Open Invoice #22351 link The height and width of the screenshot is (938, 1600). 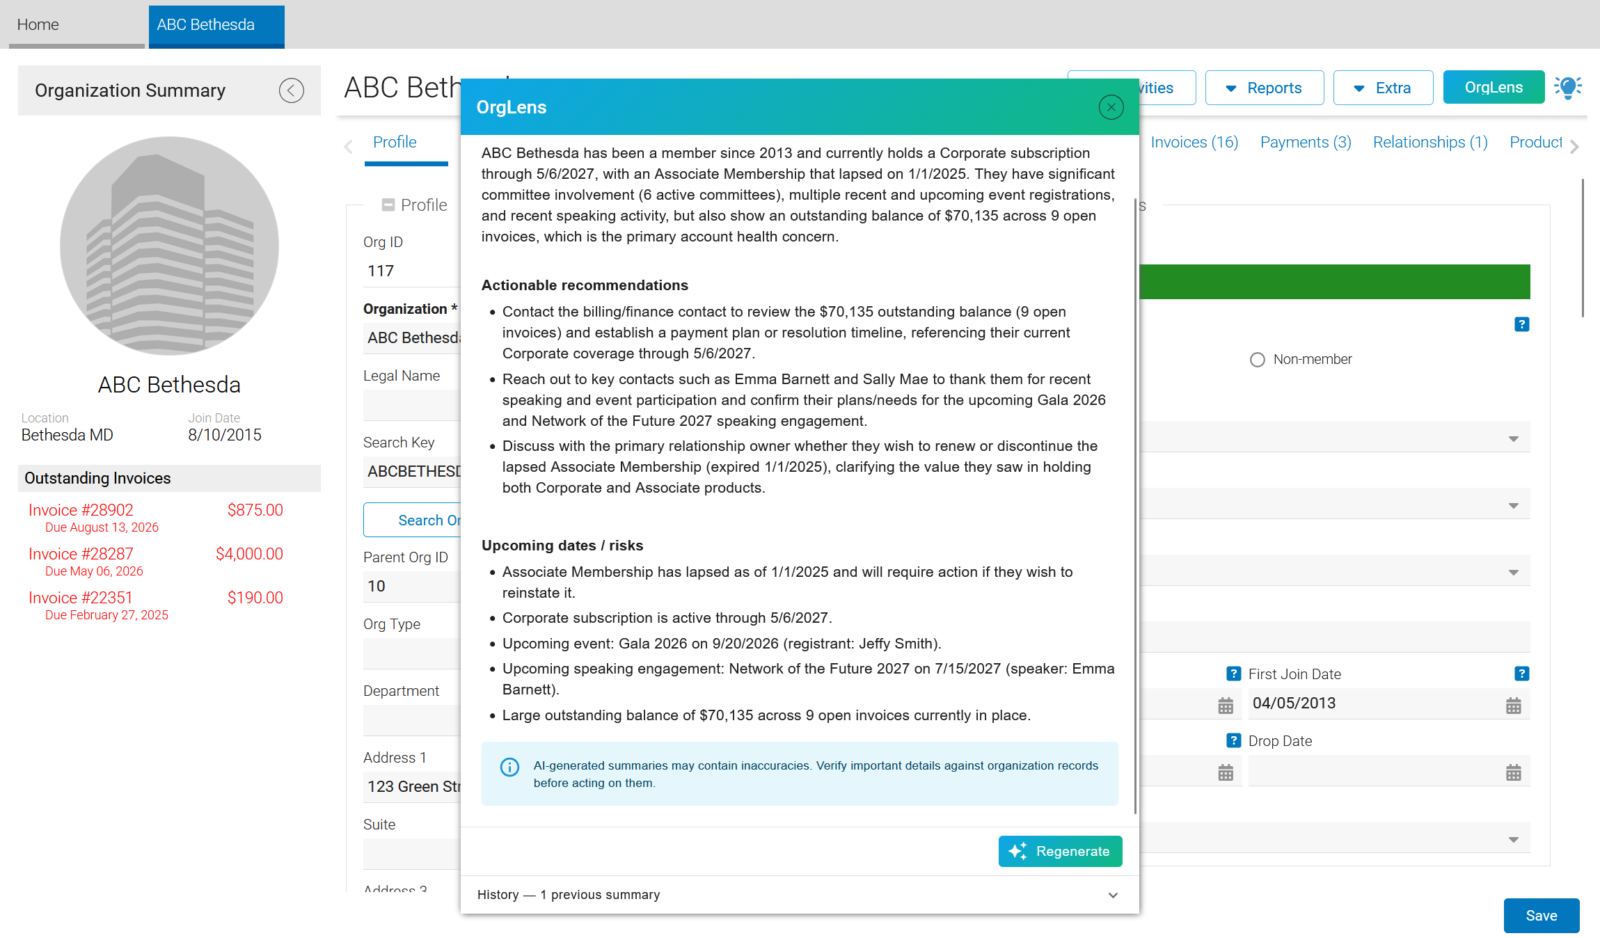81,598
